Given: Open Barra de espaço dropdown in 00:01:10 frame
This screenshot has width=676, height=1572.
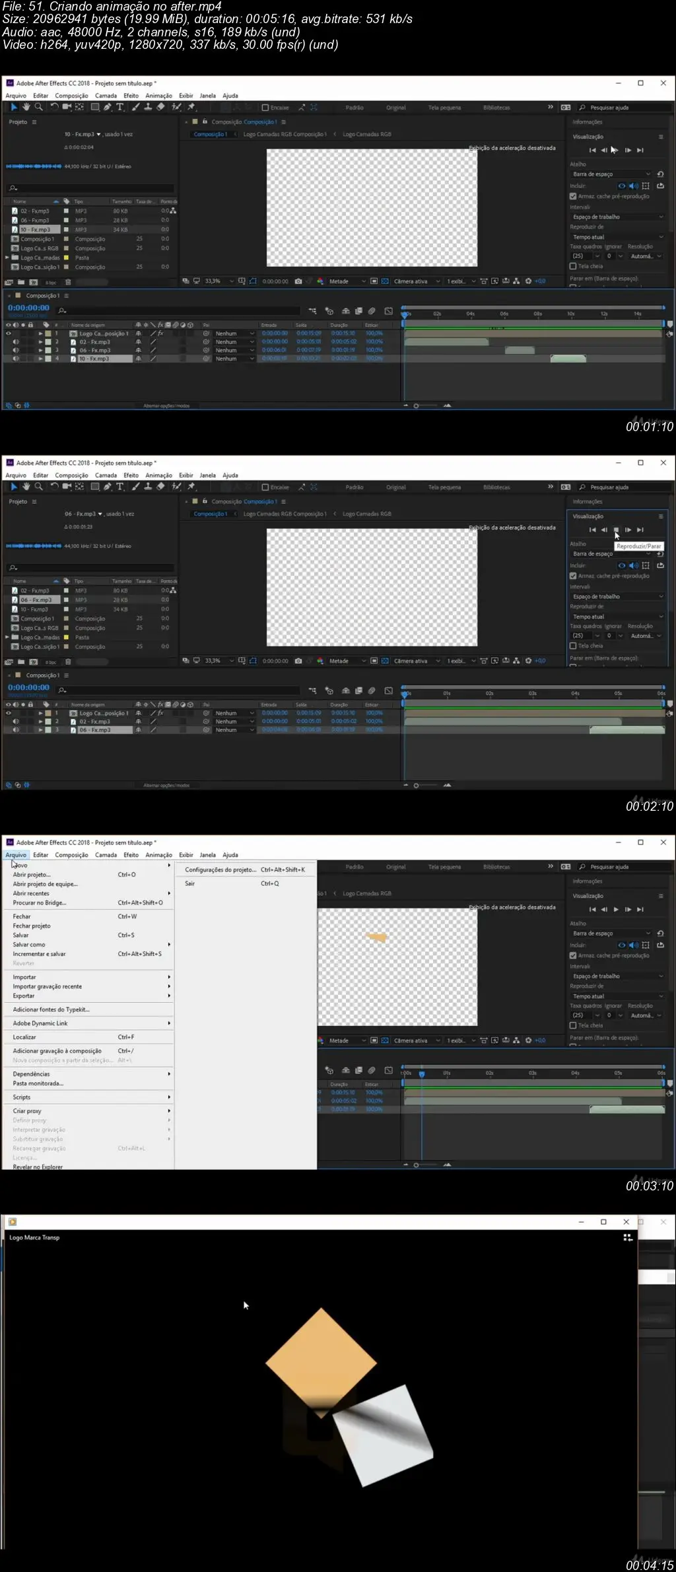Looking at the screenshot, I should pos(611,174).
